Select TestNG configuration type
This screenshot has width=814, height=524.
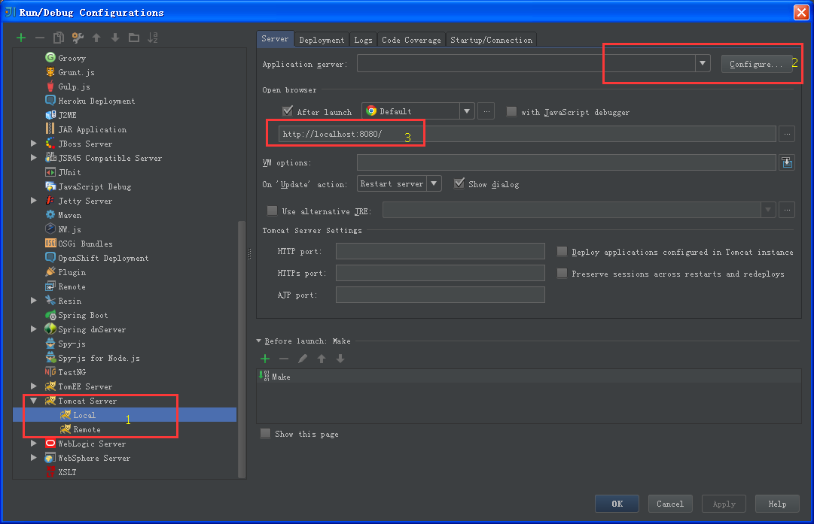click(x=72, y=372)
